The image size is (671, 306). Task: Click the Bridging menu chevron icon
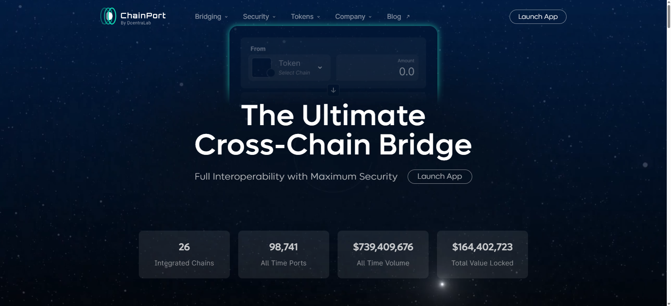(226, 17)
